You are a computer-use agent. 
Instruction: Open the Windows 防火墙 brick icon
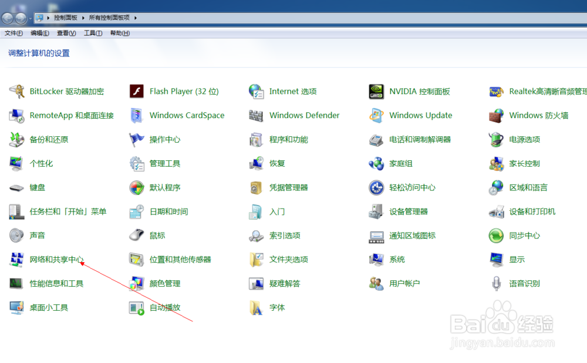(x=496, y=115)
